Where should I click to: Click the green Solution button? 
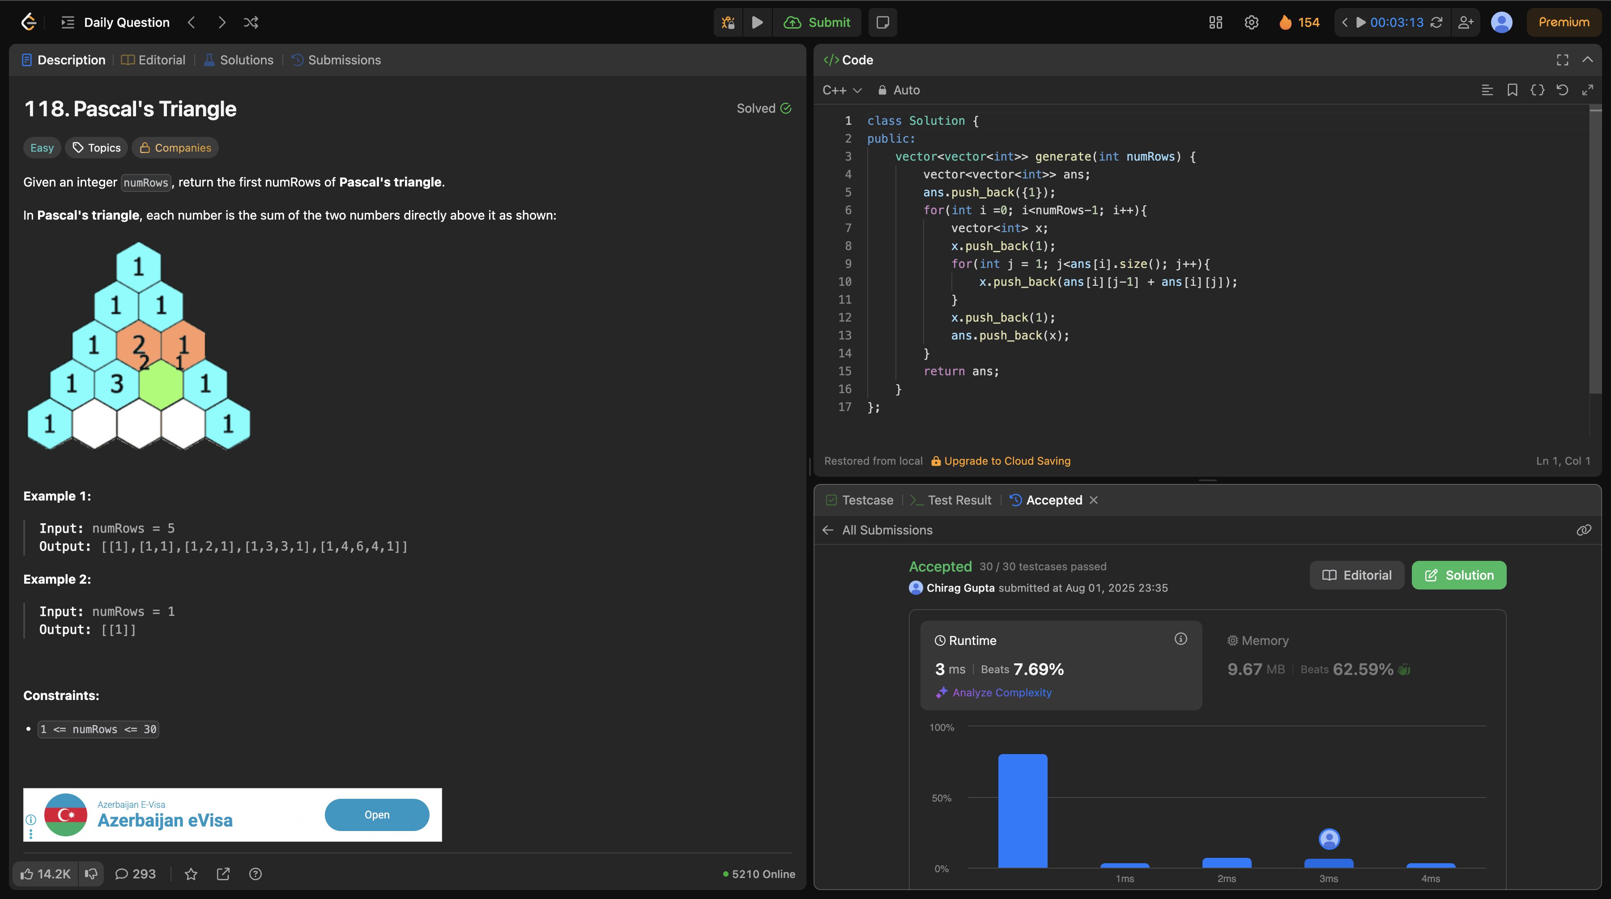tap(1458, 575)
